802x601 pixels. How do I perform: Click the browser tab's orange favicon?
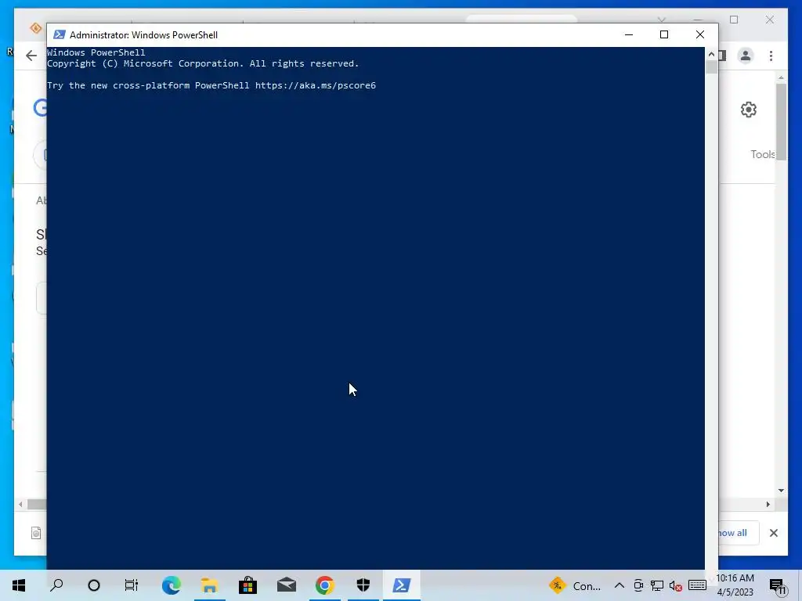36,28
